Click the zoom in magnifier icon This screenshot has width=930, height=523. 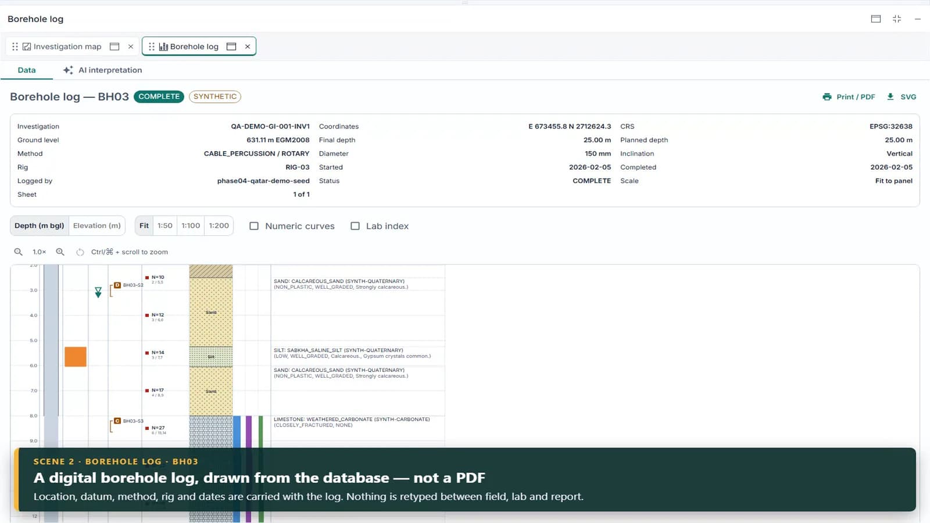pyautogui.click(x=60, y=252)
